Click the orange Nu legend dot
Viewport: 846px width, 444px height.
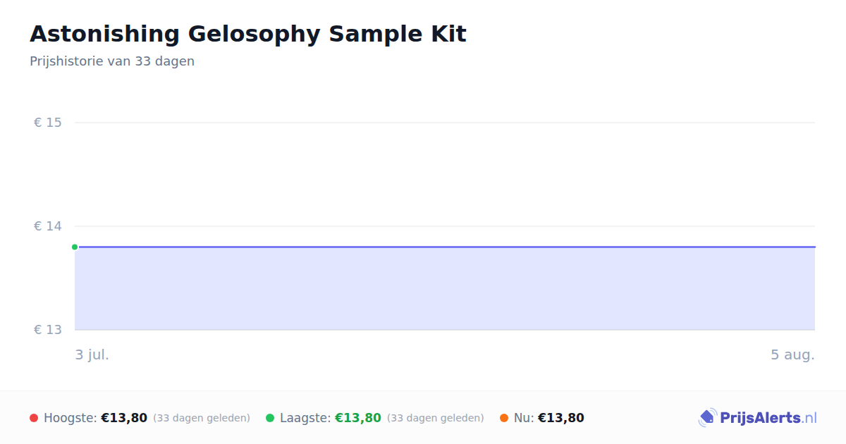tap(504, 418)
